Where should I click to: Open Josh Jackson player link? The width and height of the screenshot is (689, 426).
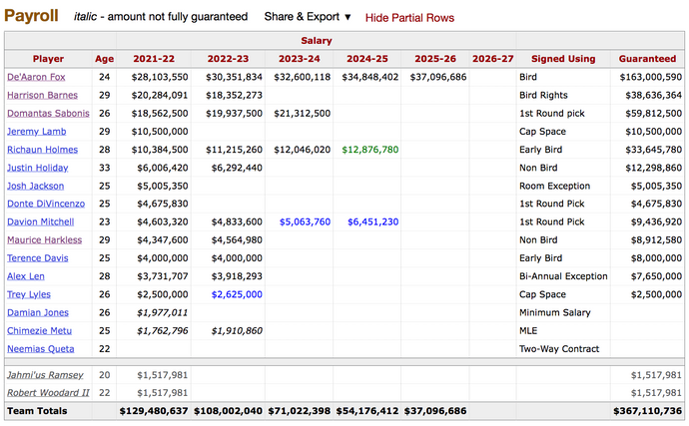point(35,186)
